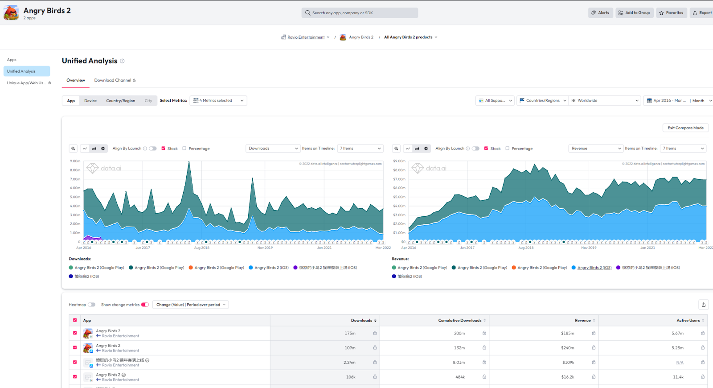Click the blue Angry Birds 2 (iOS) legend swatch under Revenue
The width and height of the screenshot is (713, 388).
coord(574,268)
